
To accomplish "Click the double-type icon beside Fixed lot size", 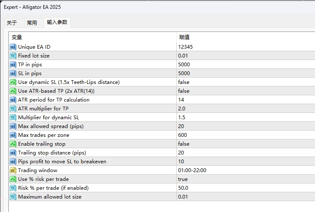I will (13, 56).
